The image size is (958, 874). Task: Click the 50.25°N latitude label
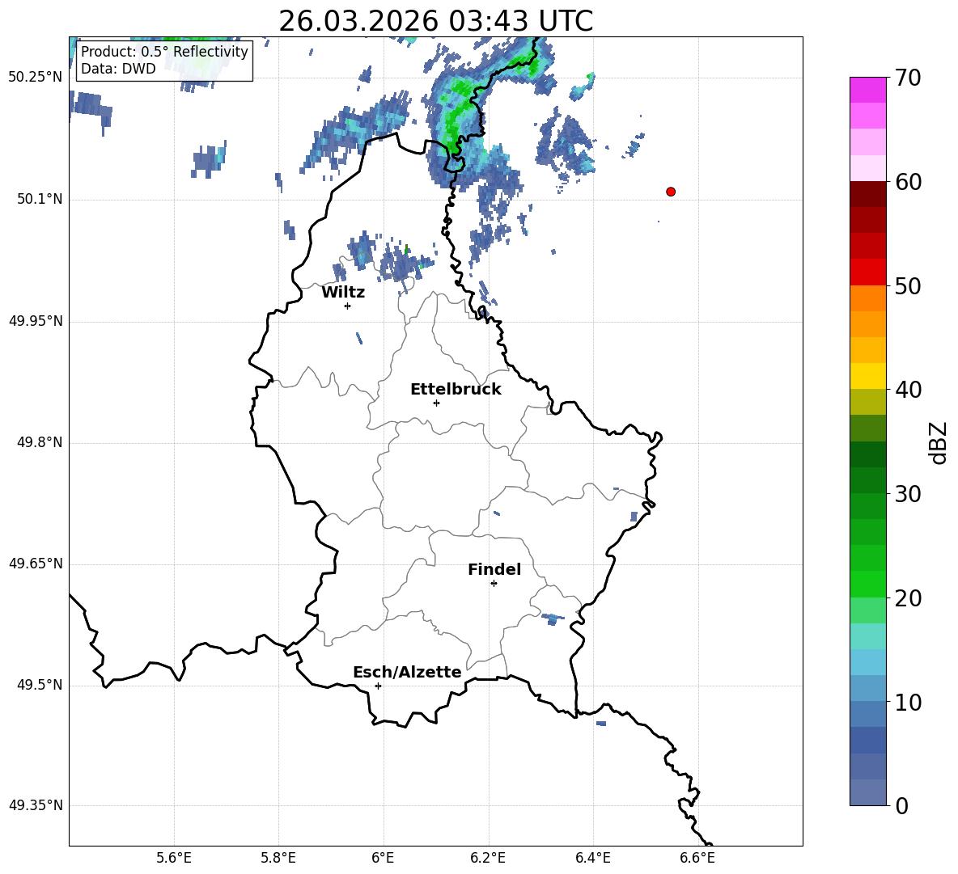point(36,78)
